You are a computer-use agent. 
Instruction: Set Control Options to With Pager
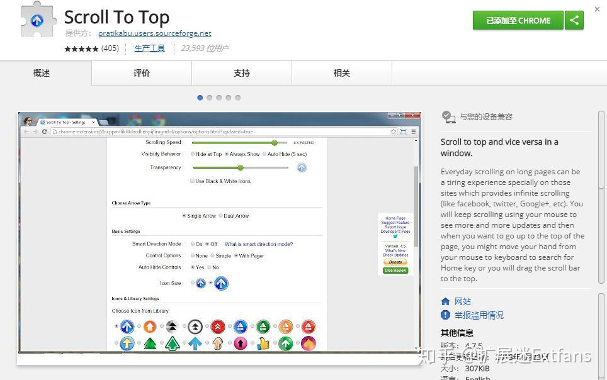[x=235, y=255]
